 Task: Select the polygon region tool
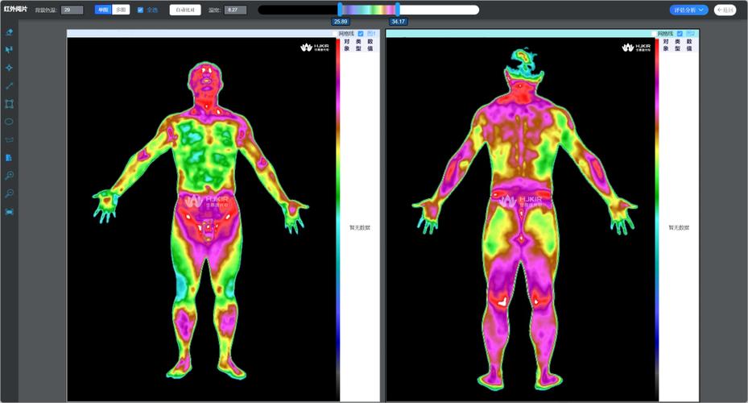[x=9, y=139]
